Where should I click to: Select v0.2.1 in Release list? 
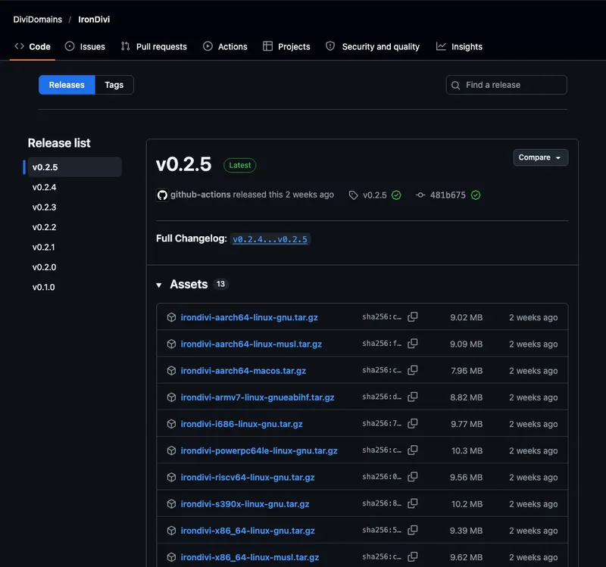[44, 248]
